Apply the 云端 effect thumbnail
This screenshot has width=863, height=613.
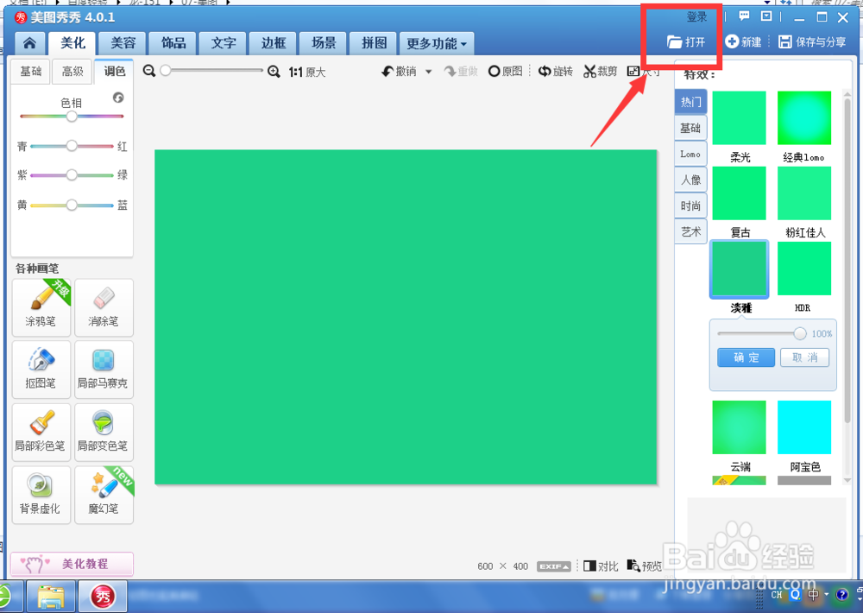click(739, 427)
